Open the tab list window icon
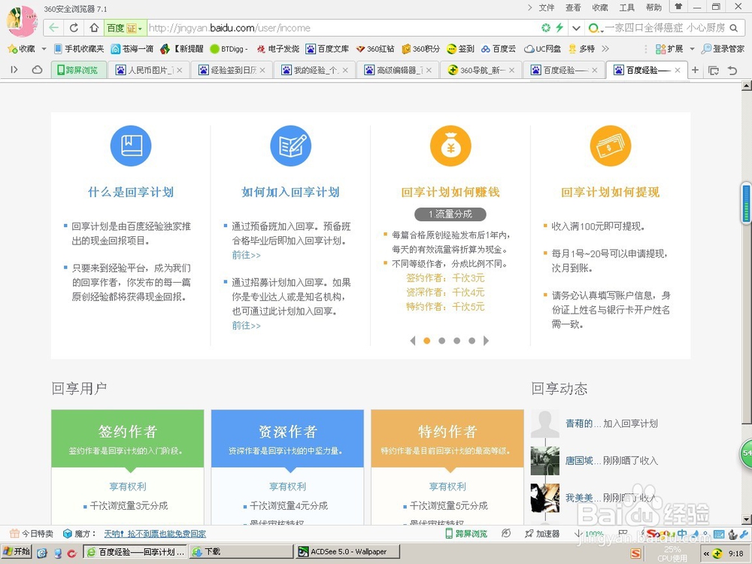This screenshot has width=752, height=564. [714, 70]
